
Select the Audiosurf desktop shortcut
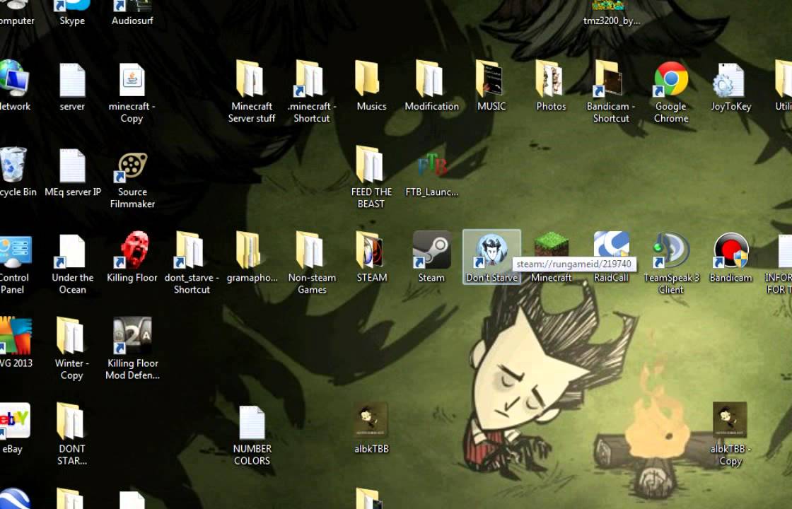[x=132, y=13]
